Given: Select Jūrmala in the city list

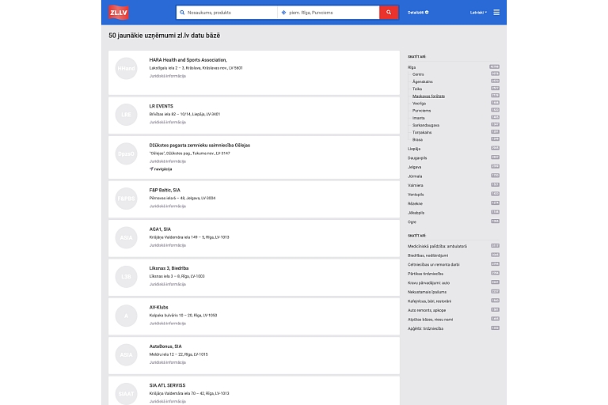Looking at the screenshot, I should click(415, 176).
